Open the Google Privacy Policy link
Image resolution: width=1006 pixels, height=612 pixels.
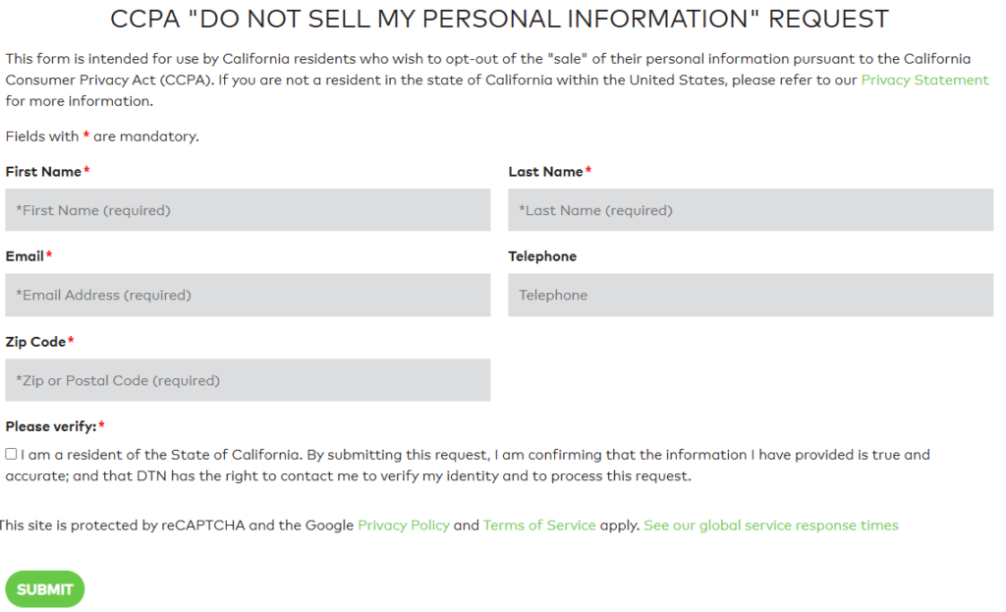[x=404, y=525]
